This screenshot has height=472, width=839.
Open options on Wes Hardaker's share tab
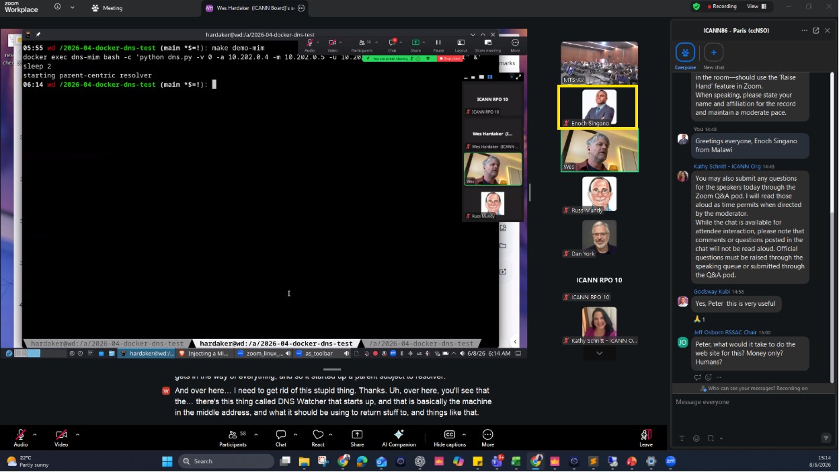click(x=301, y=8)
